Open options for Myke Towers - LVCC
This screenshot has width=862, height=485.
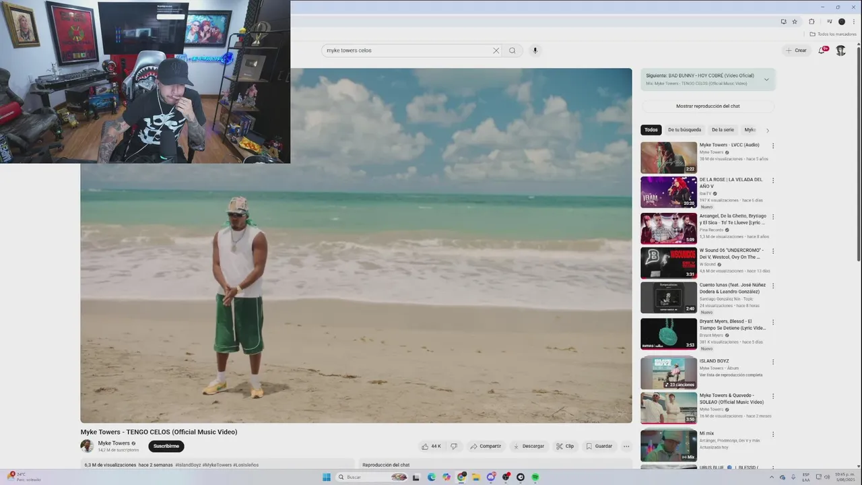point(773,145)
